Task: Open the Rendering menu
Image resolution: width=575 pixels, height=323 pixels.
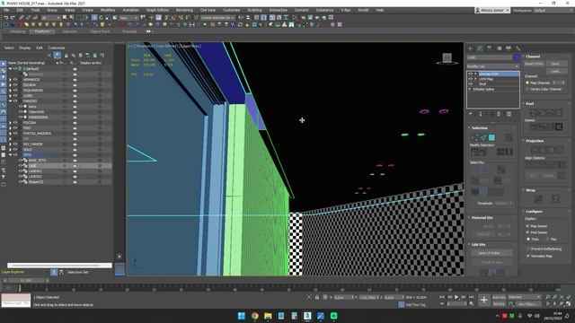Action: (184, 10)
